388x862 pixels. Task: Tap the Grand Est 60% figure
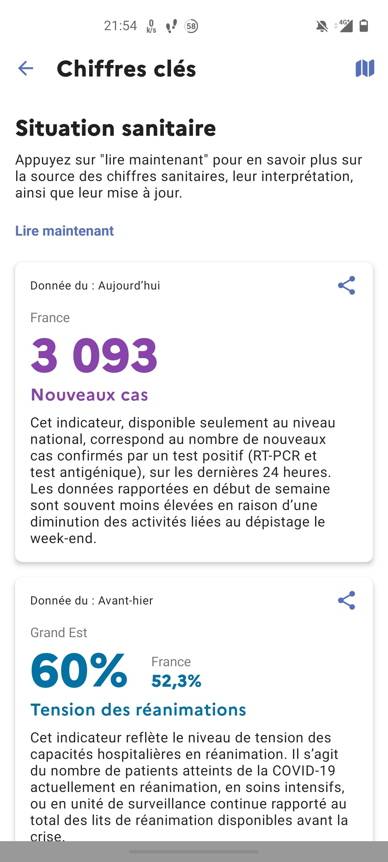[79, 670]
